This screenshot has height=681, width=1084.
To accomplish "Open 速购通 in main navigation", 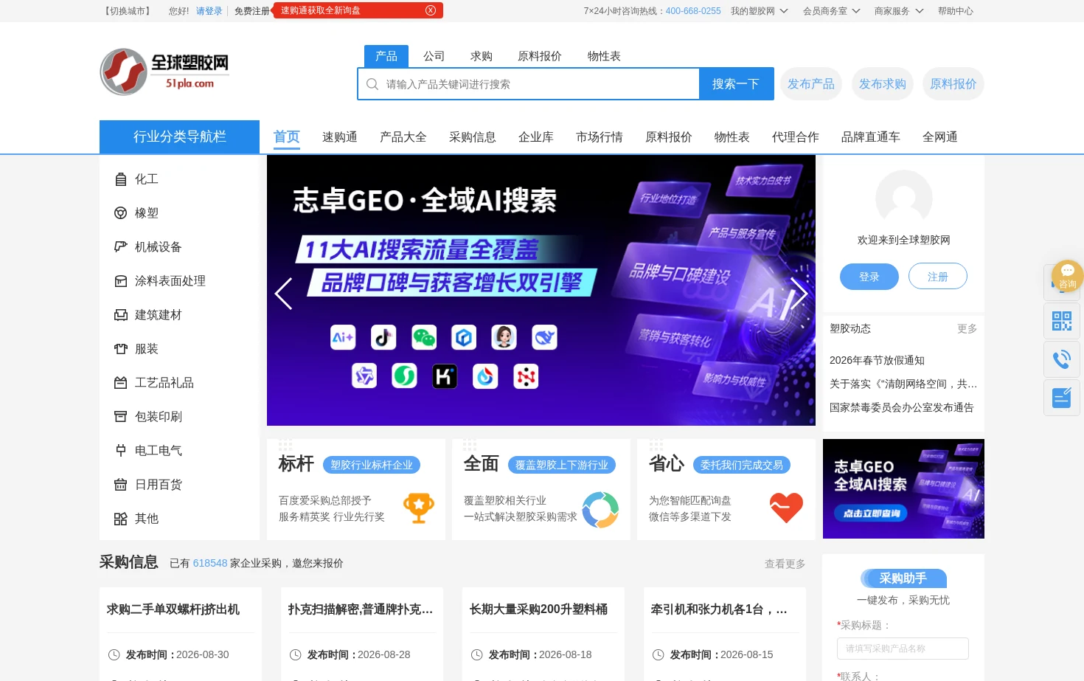I will (340, 137).
